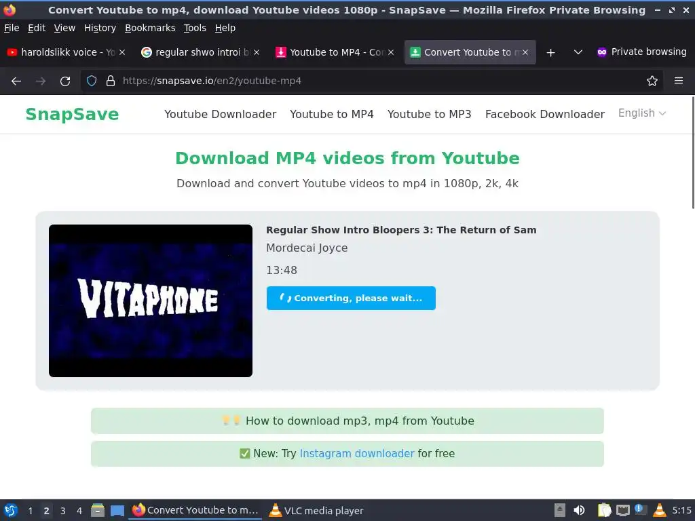
Task: Switch to workspace 3
Action: tap(63, 511)
